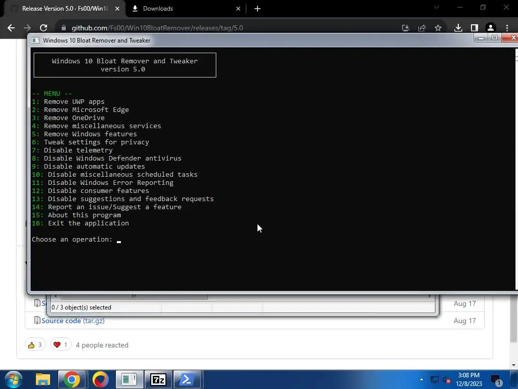
Task: Open Chrome three-dot menu
Action: 507,28
